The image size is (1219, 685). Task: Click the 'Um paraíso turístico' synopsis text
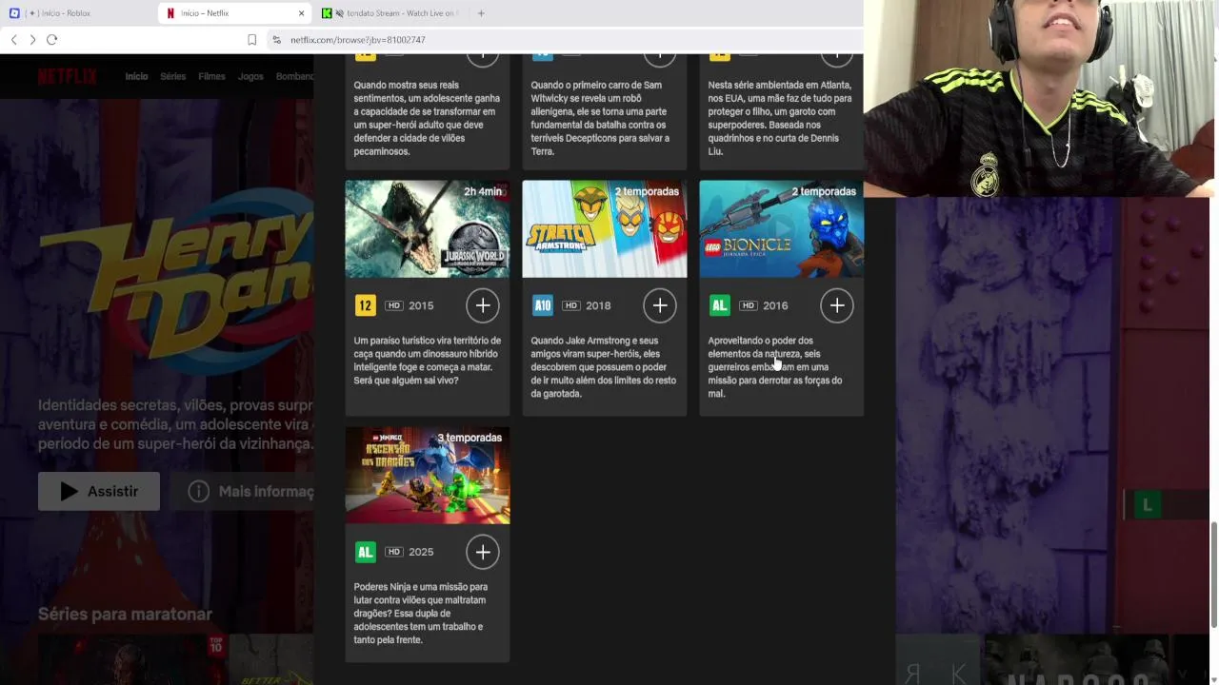click(427, 361)
